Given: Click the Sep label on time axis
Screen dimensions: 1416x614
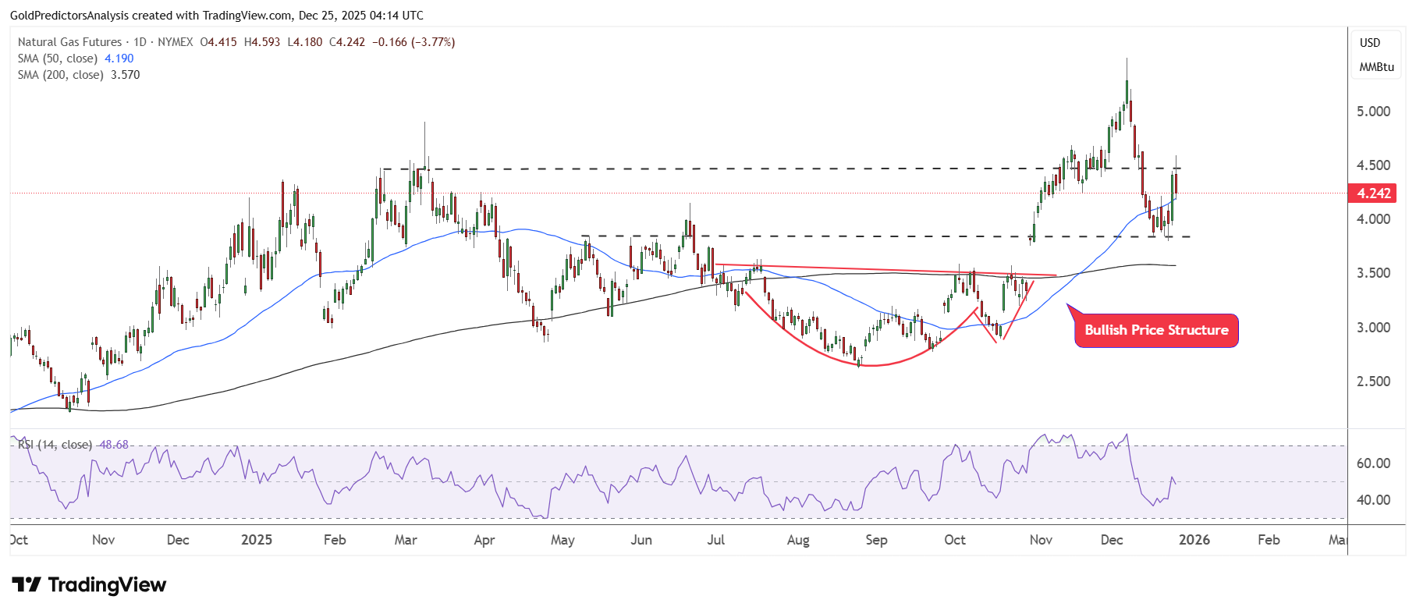Looking at the screenshot, I should tap(876, 540).
